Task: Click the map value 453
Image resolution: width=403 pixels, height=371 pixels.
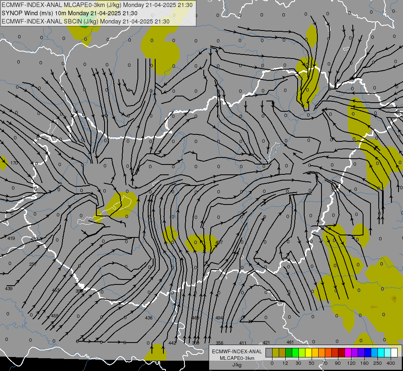Action: pyautogui.click(x=56, y=291)
